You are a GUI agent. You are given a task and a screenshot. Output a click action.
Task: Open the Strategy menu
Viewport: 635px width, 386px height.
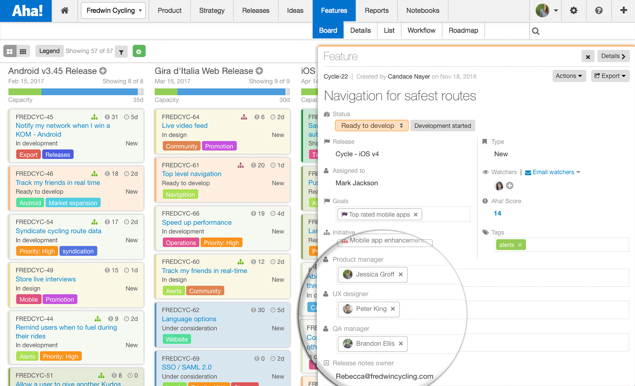click(212, 11)
